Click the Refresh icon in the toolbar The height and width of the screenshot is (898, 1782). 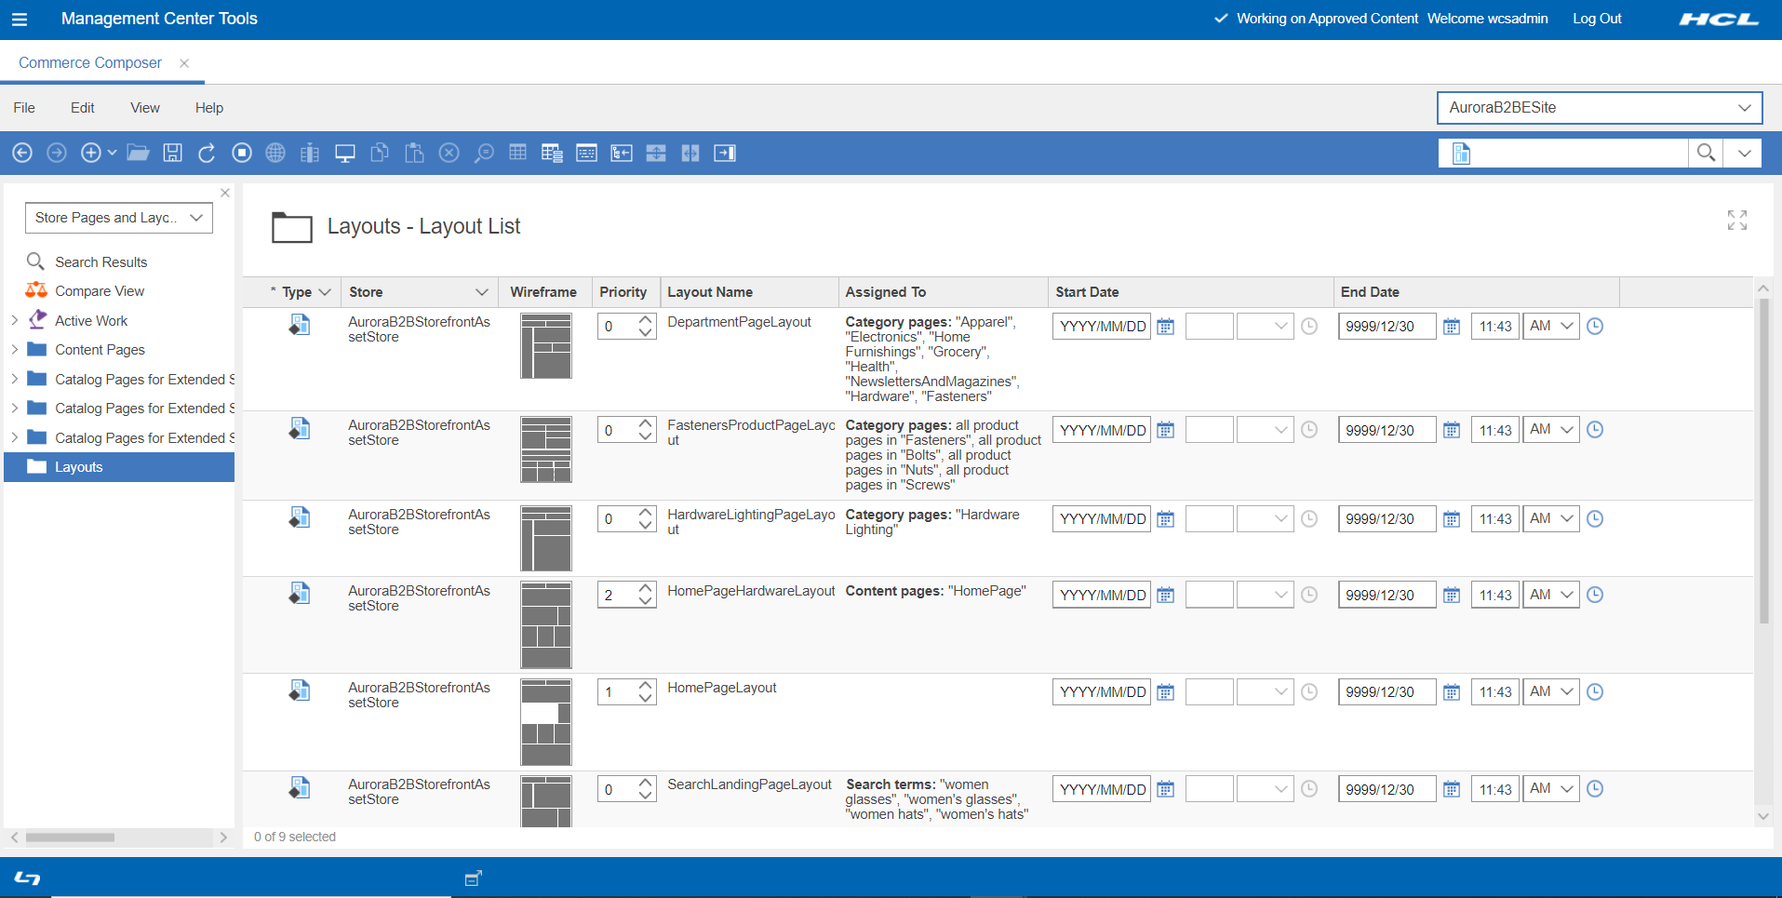(207, 153)
